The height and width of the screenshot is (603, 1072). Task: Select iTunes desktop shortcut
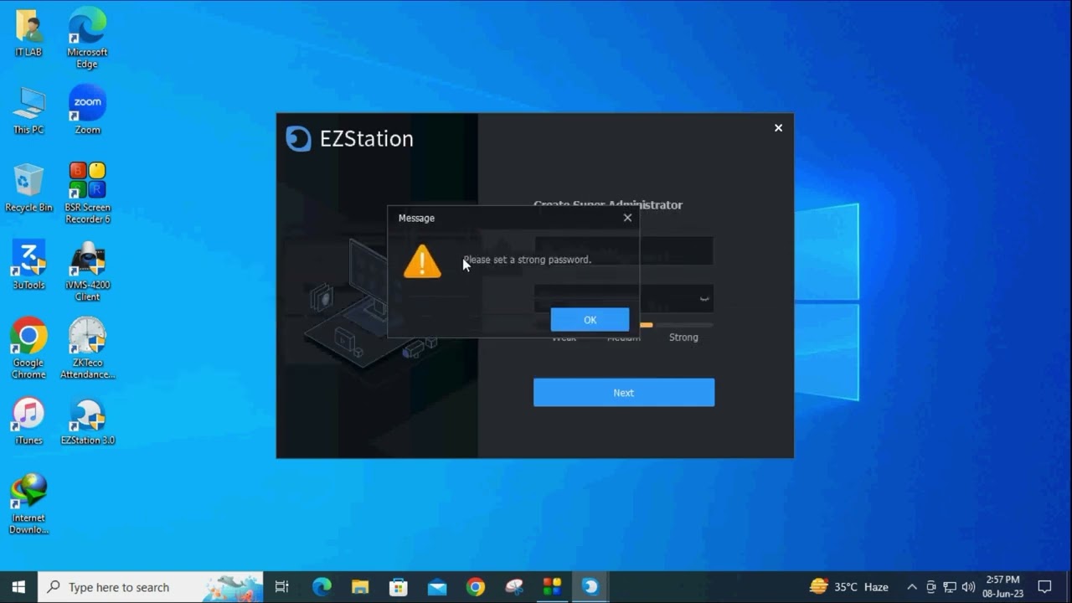[x=28, y=420]
